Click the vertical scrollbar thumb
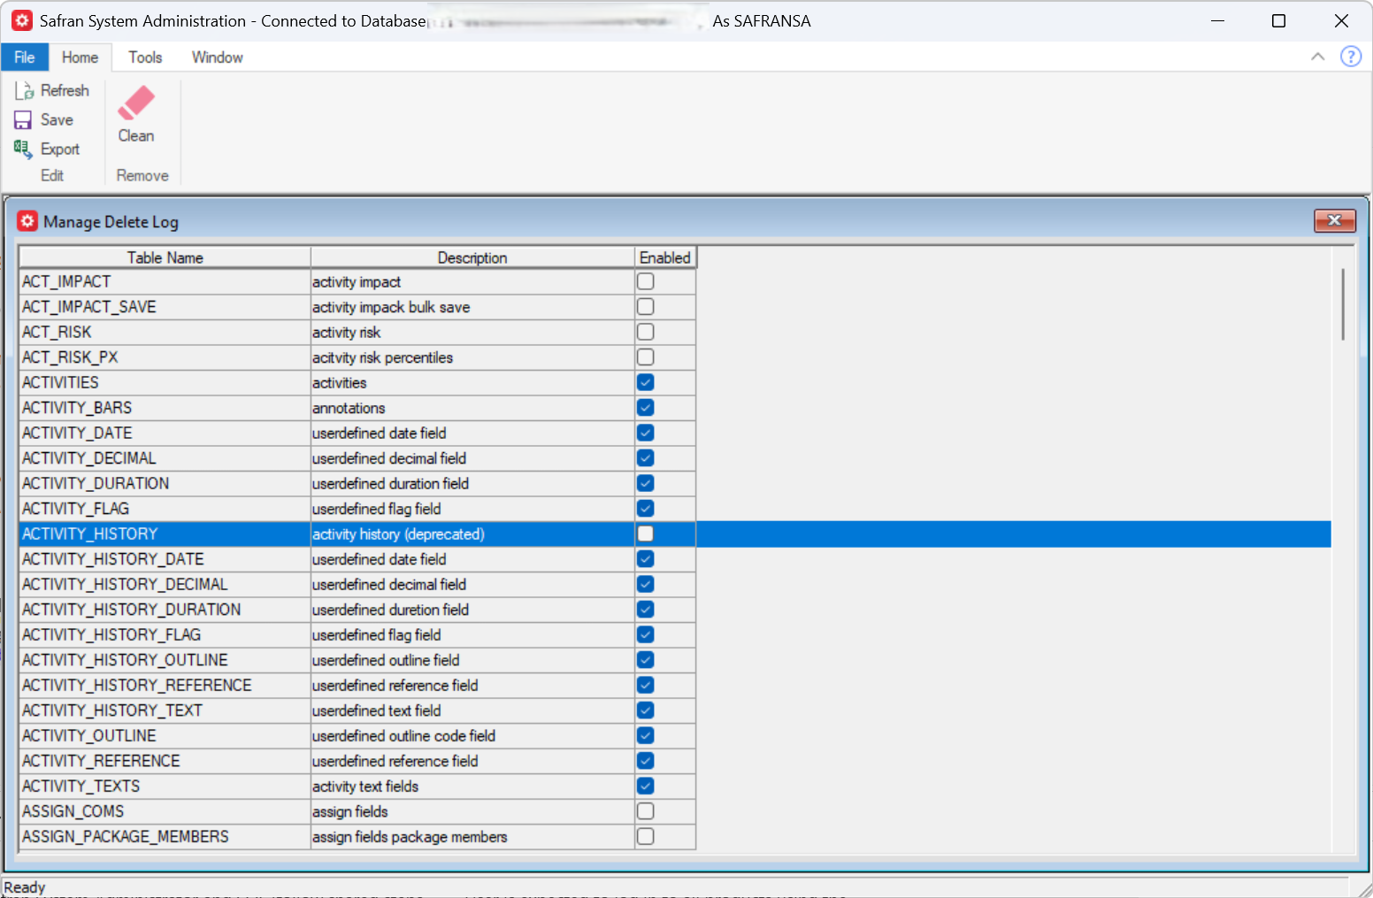This screenshot has height=898, width=1373. click(x=1342, y=304)
